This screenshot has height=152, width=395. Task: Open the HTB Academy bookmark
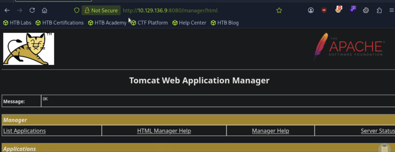point(107,23)
